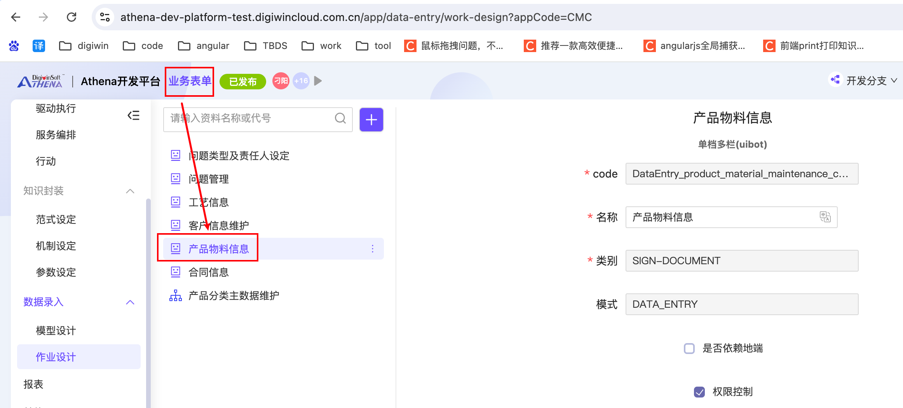Collapse the 知识封装 section
This screenshot has width=903, height=408.
tap(130, 191)
